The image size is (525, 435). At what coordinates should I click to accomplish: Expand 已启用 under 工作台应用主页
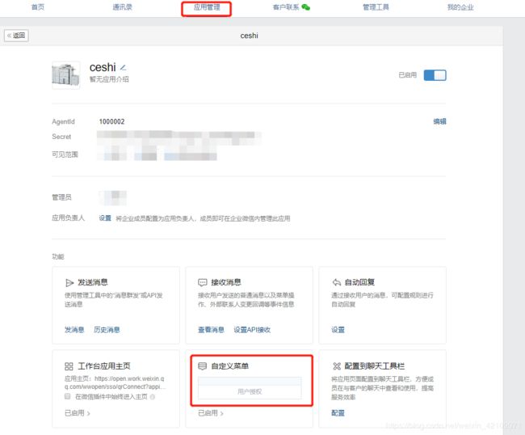78,413
